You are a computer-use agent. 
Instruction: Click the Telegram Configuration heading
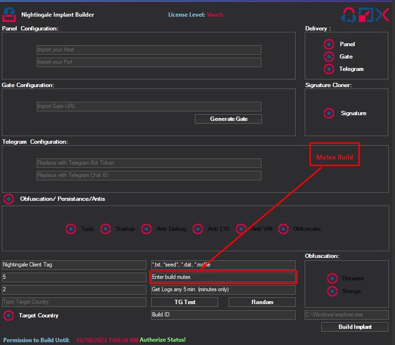coord(35,142)
